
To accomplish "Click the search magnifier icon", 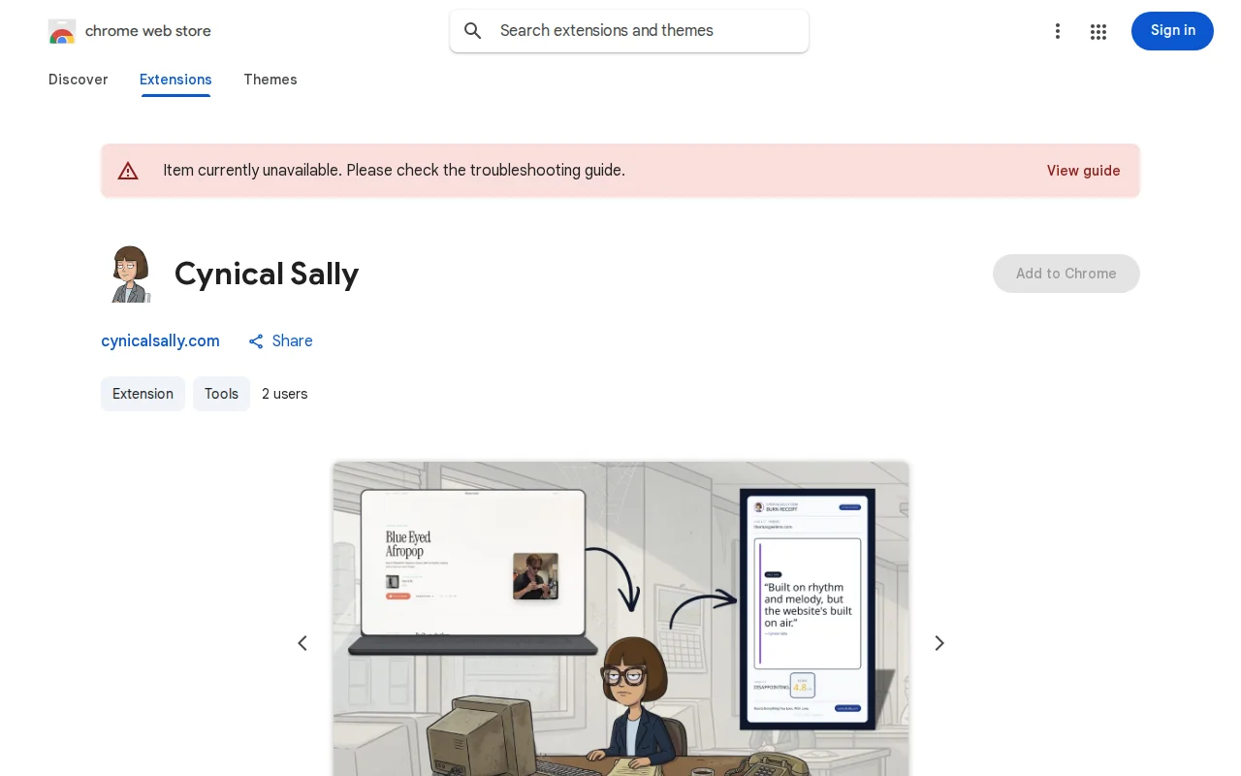I will coord(473,31).
